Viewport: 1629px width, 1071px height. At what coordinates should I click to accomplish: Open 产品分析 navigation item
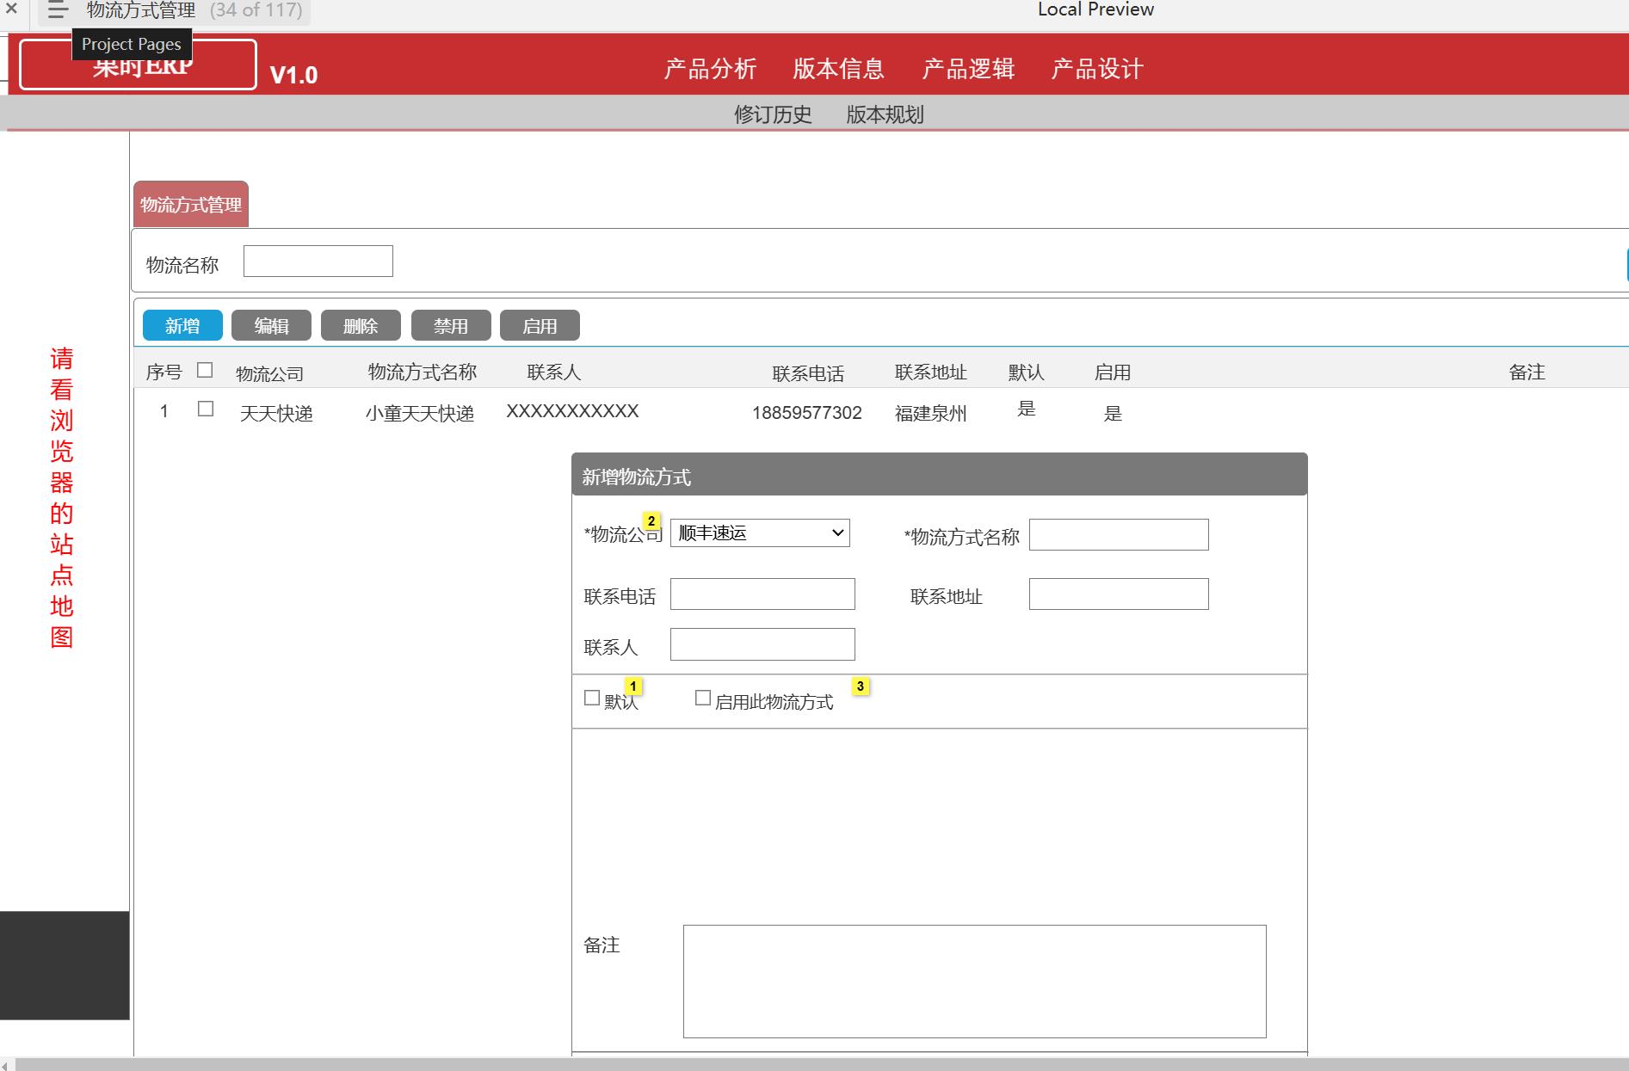click(710, 69)
